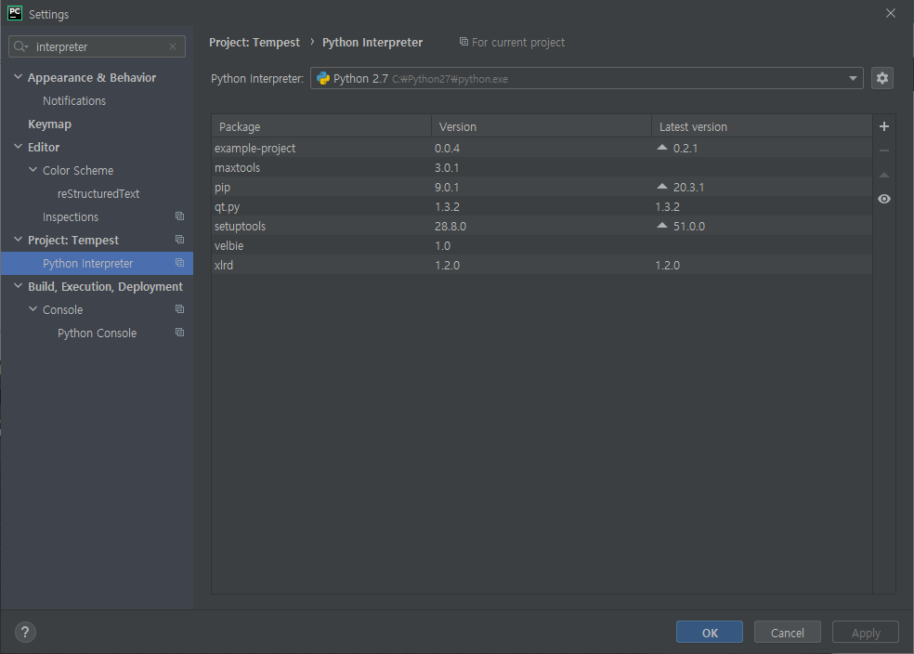
Task: Select Python Interpreter tree item
Action: (97, 264)
